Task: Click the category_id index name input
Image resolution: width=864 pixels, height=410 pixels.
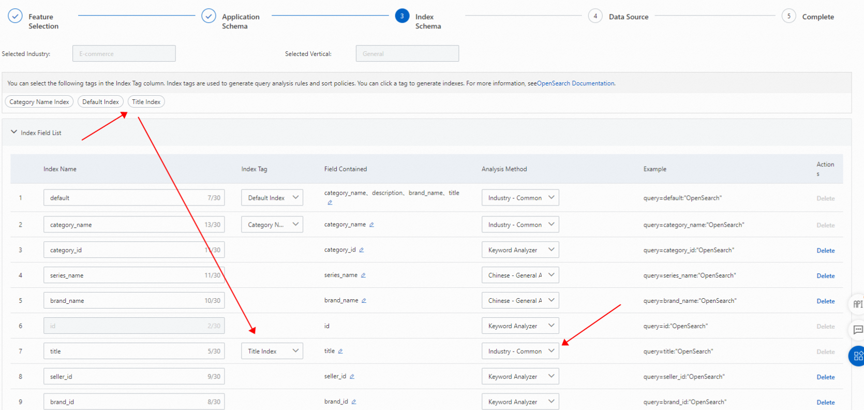Action: tap(134, 250)
